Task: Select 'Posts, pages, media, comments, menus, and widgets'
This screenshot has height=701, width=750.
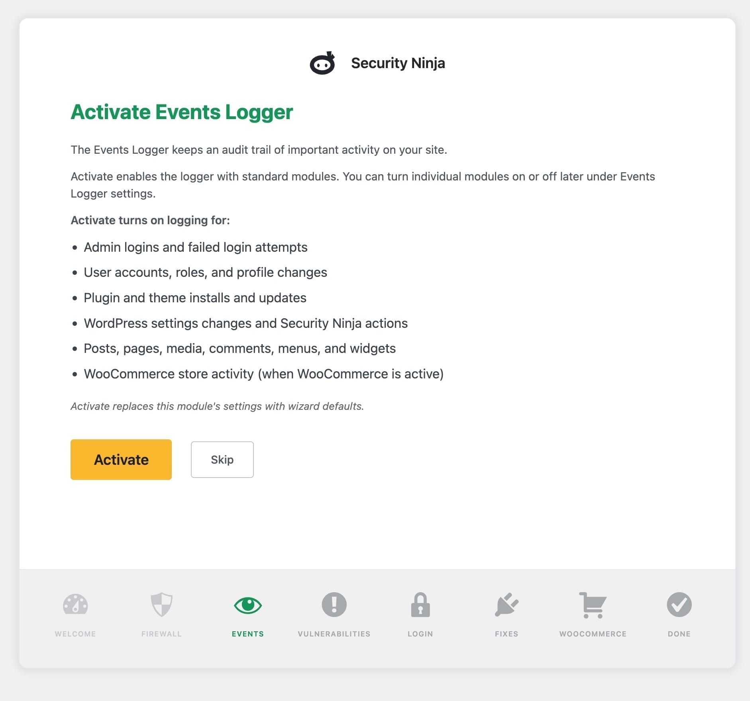Action: coord(240,349)
